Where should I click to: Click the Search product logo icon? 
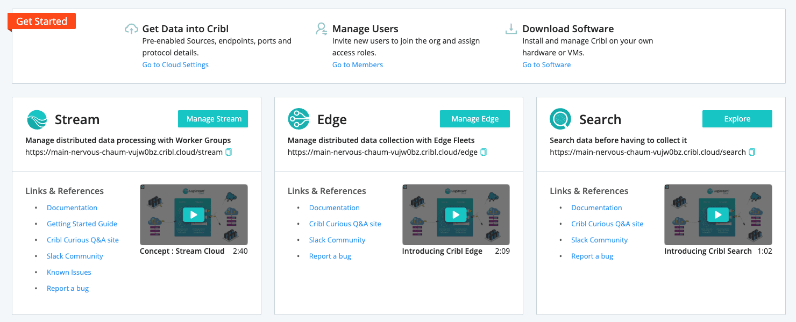(x=560, y=119)
